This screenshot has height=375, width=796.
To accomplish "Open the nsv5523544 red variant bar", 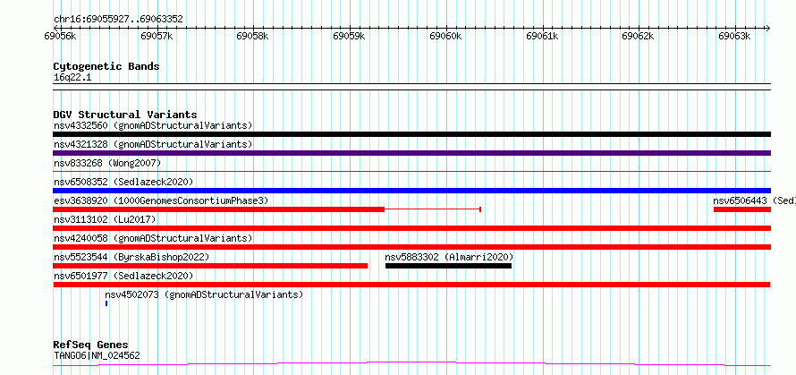I will tap(210, 266).
